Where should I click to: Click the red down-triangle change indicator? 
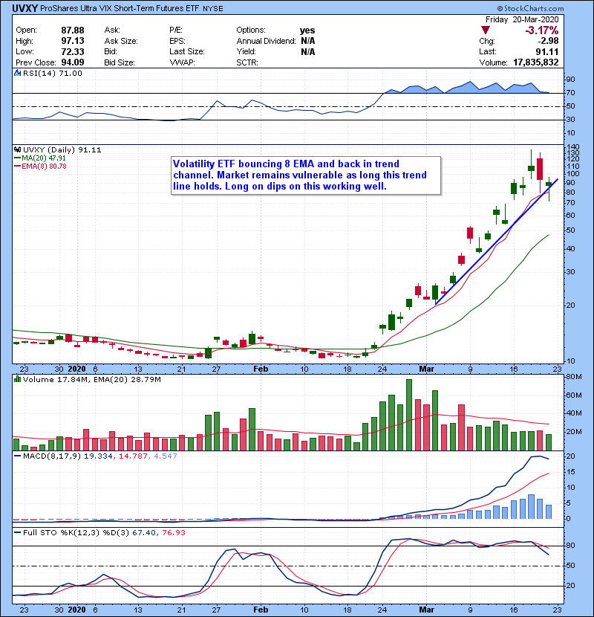(486, 30)
